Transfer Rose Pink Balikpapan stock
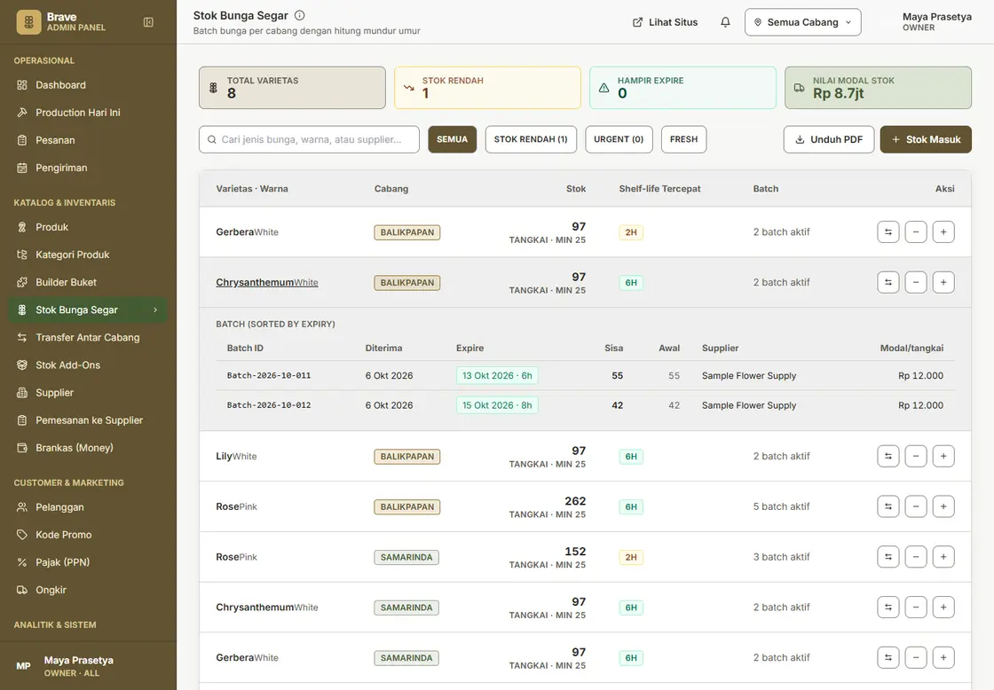Screen dimensions: 994x690 pos(888,506)
